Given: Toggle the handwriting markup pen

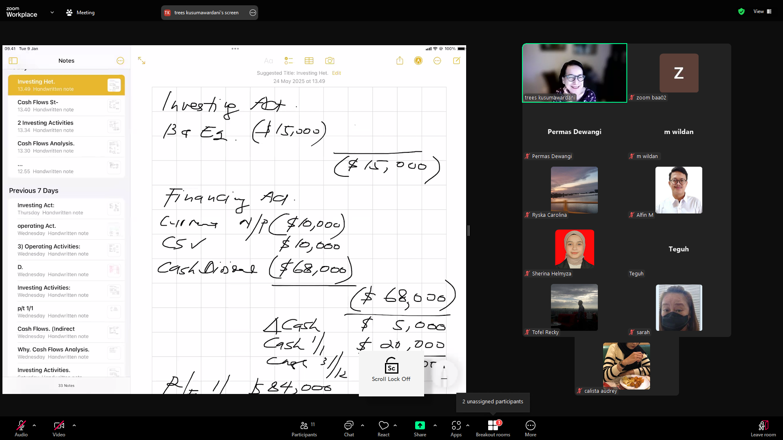Looking at the screenshot, I should (x=418, y=61).
